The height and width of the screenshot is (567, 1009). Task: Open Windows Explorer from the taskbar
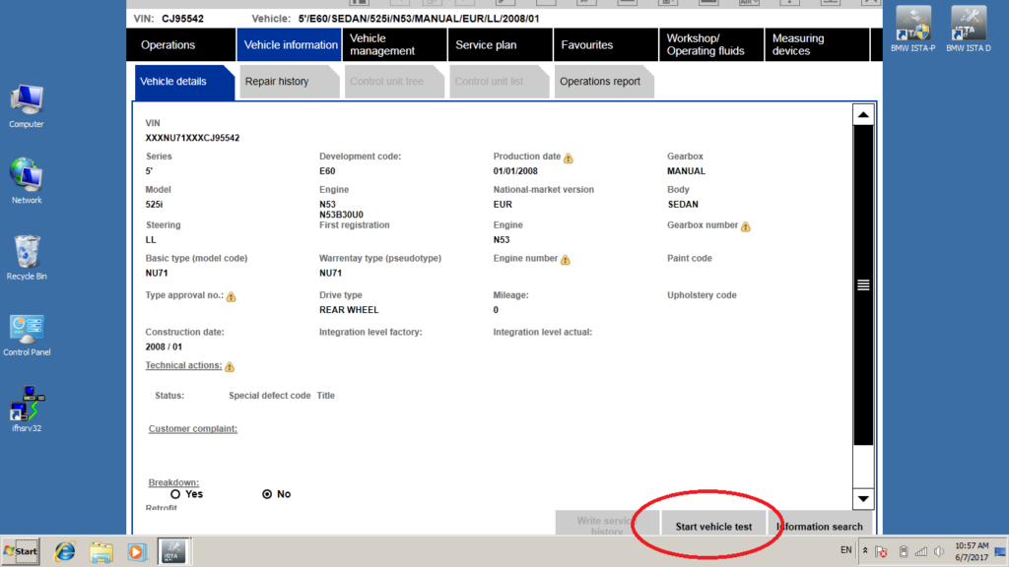point(101,551)
